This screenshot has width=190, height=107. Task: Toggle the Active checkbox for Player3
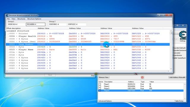pos(100,89)
